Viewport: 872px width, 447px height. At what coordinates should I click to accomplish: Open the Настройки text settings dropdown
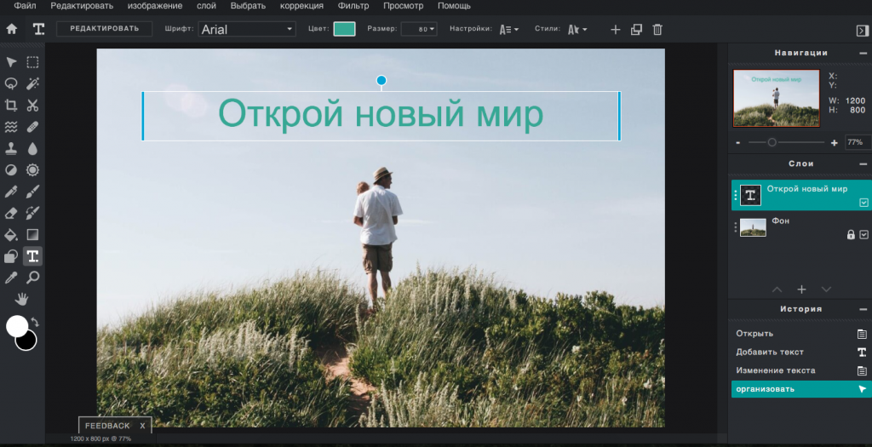pos(509,30)
